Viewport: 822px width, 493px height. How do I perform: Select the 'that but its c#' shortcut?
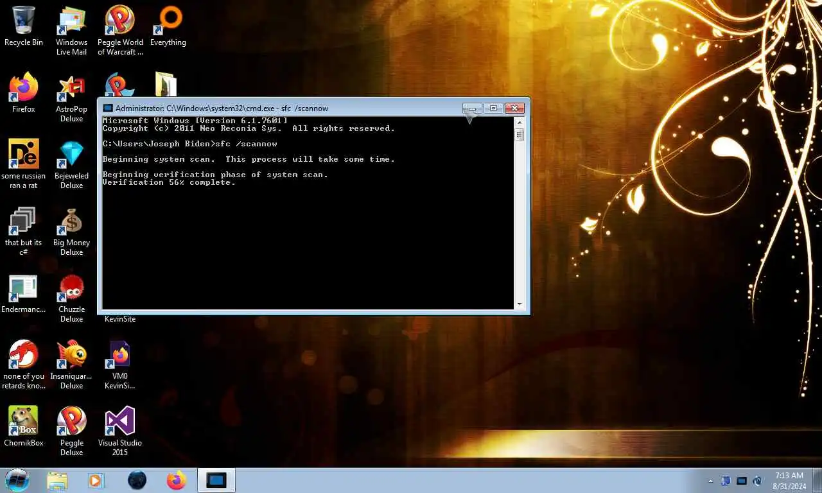coord(24,231)
